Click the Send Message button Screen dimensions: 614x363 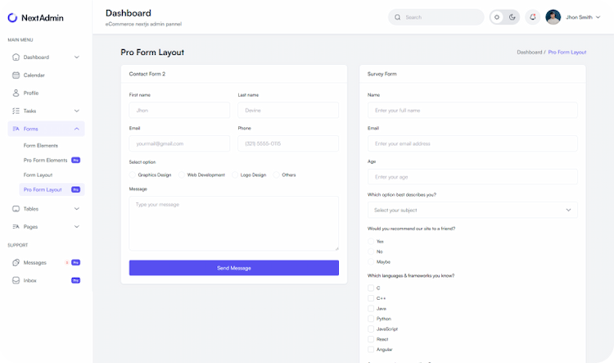pos(234,268)
